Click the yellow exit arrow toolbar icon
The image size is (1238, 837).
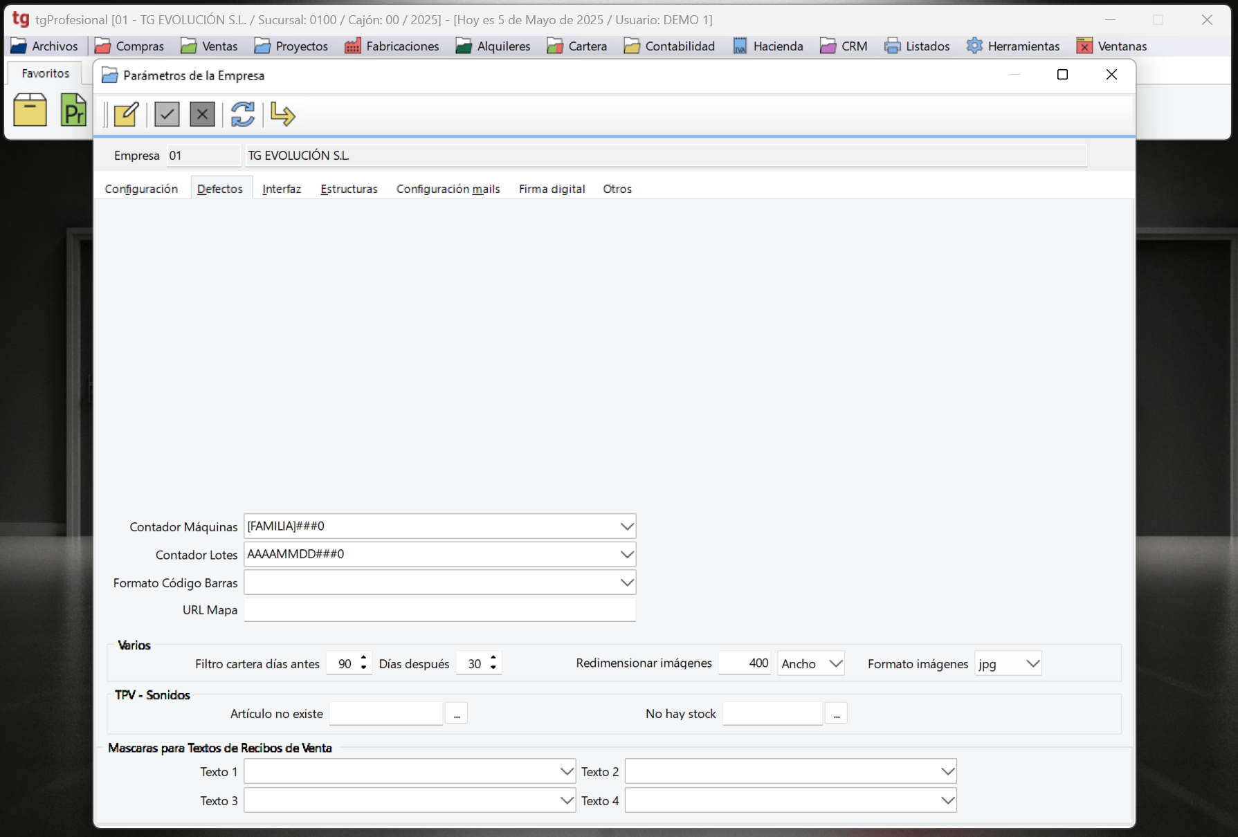282,114
